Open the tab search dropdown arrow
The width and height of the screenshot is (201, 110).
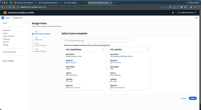click(x=11, y=3)
